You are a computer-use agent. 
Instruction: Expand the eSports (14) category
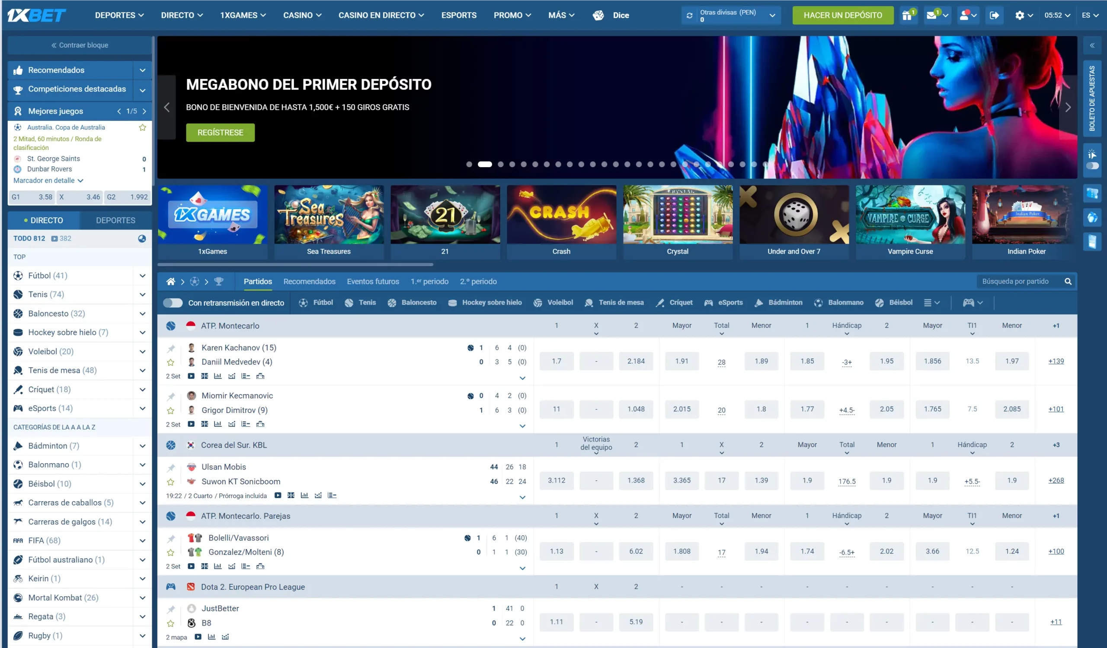[x=142, y=408]
